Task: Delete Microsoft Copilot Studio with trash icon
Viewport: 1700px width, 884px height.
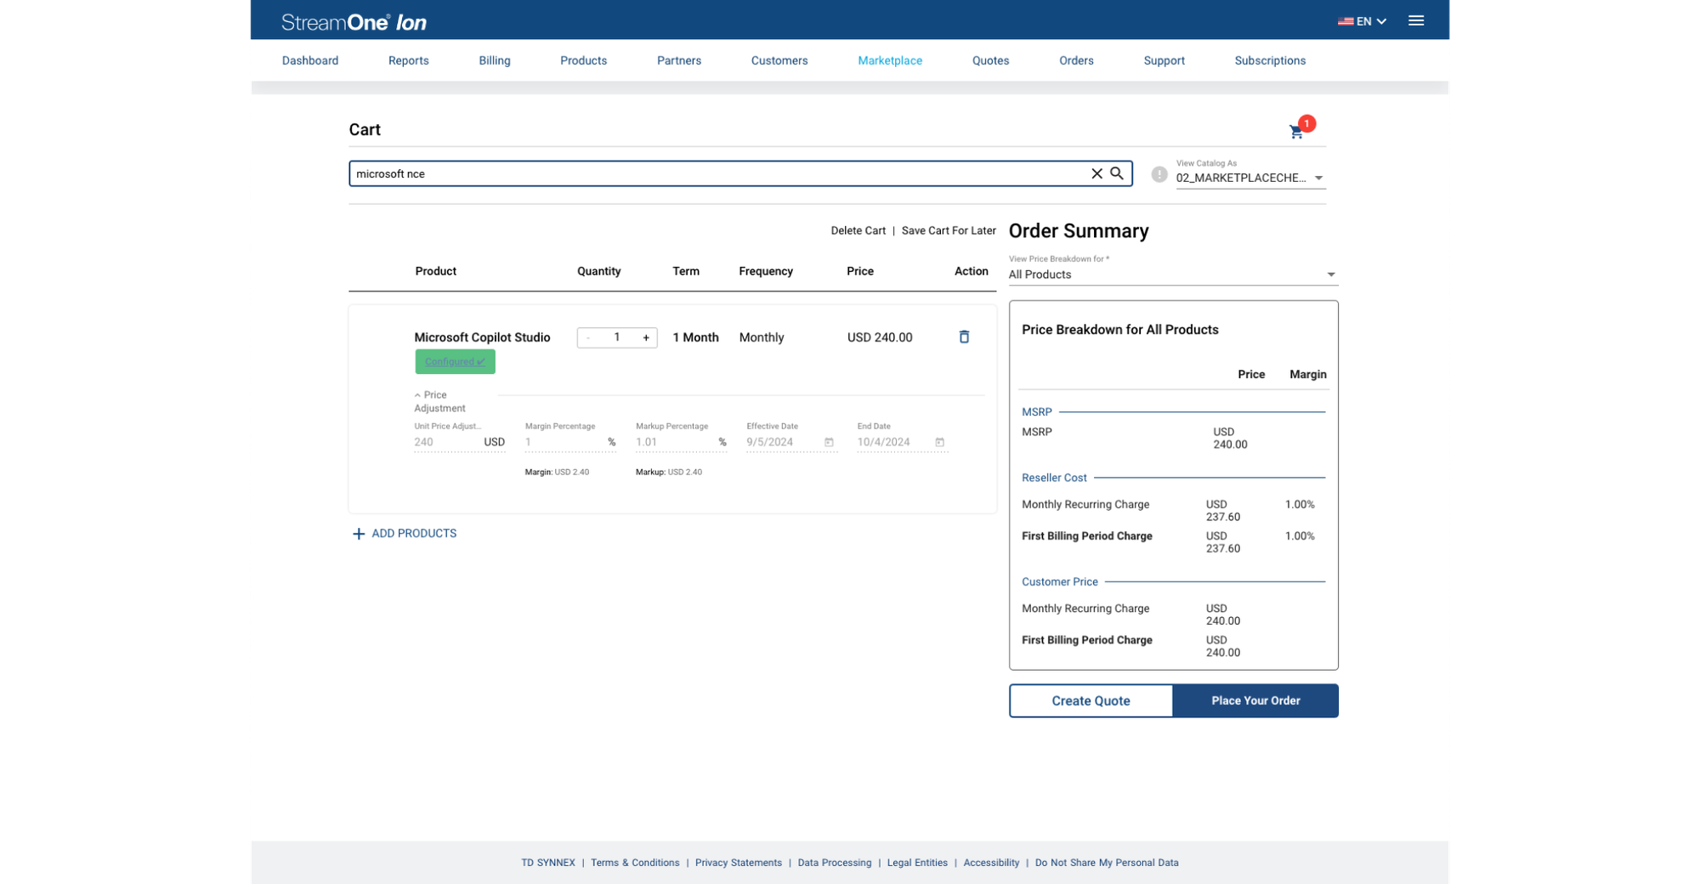Action: (x=964, y=337)
